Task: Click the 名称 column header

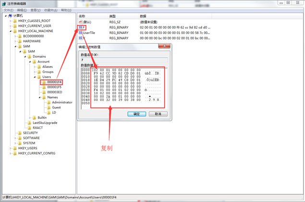Action: click(x=93, y=16)
